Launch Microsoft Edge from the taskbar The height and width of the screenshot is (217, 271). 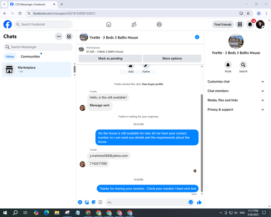pos(47,213)
